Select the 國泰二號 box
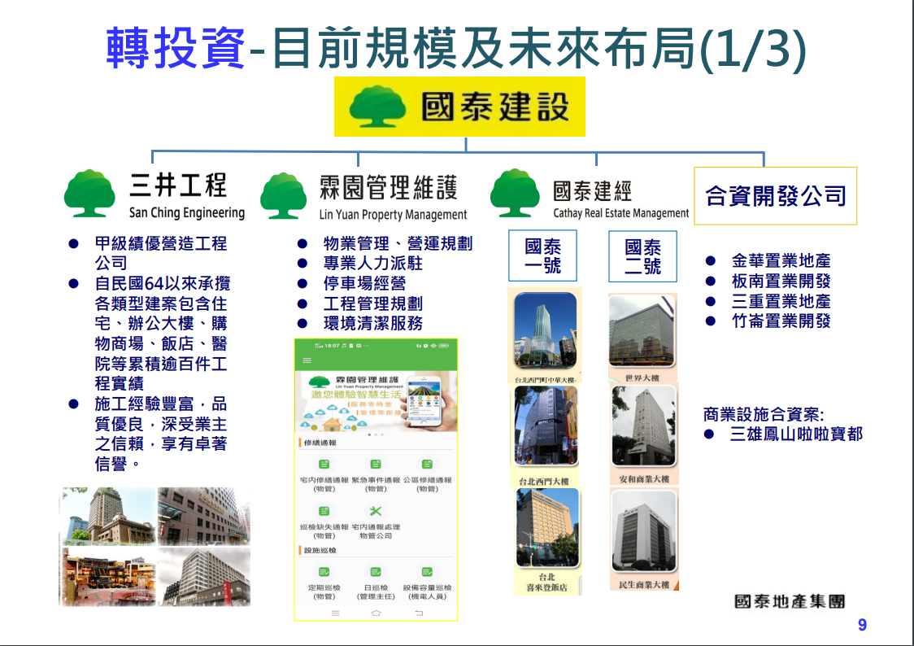The width and height of the screenshot is (914, 646). point(642,256)
